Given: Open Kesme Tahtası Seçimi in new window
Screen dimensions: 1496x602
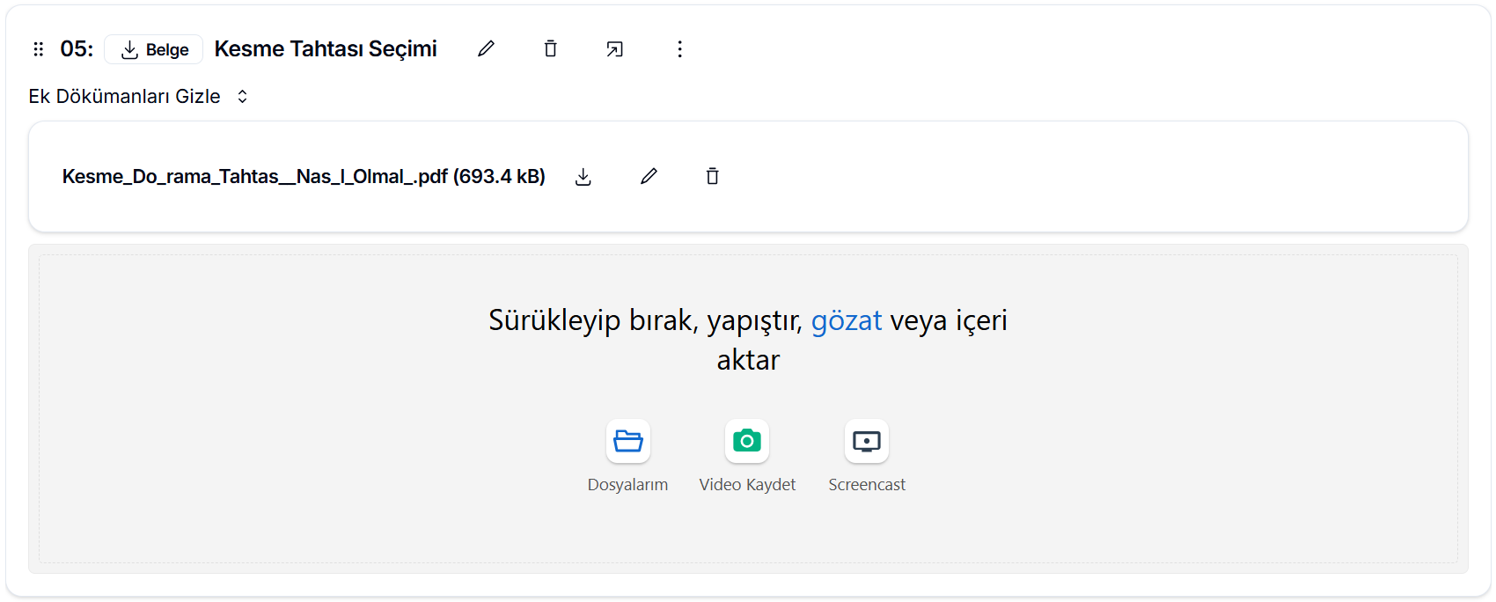Looking at the screenshot, I should click(x=614, y=49).
